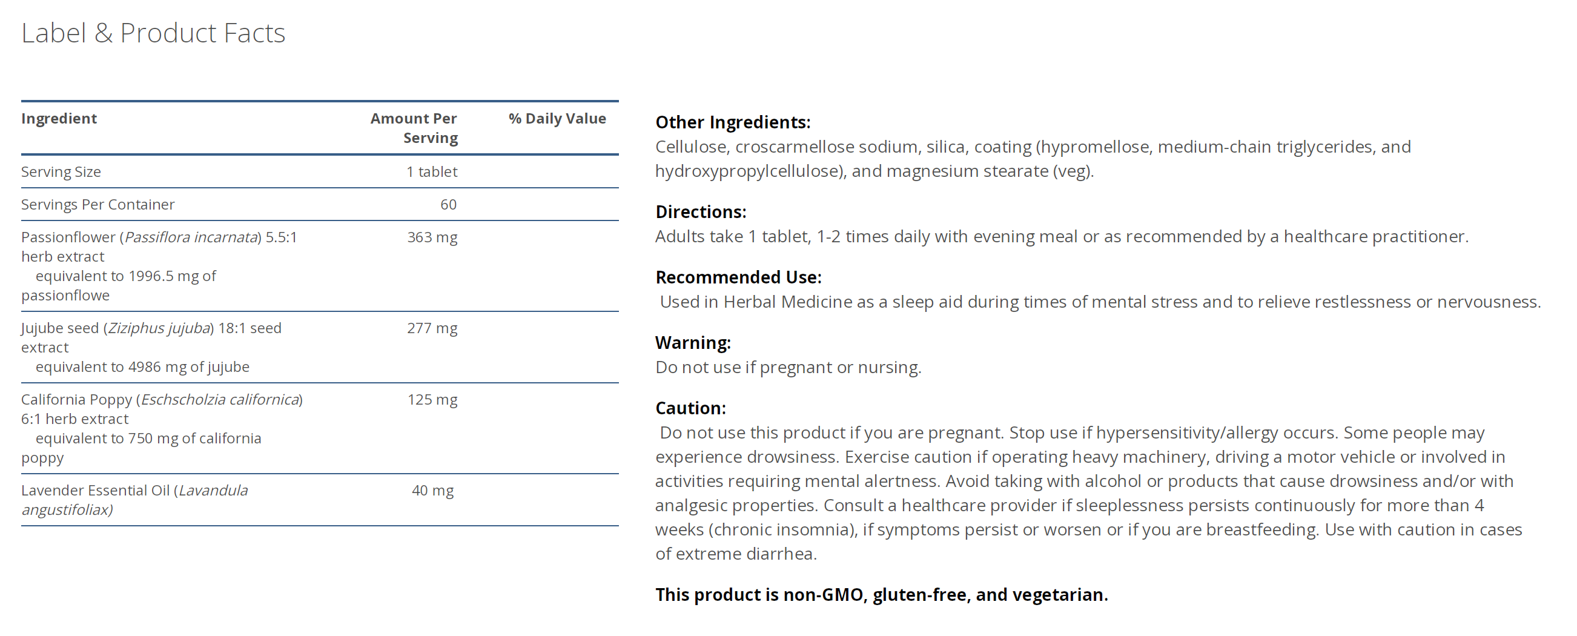1577x636 pixels.
Task: Click the Other Ingredients heading
Action: tap(733, 122)
